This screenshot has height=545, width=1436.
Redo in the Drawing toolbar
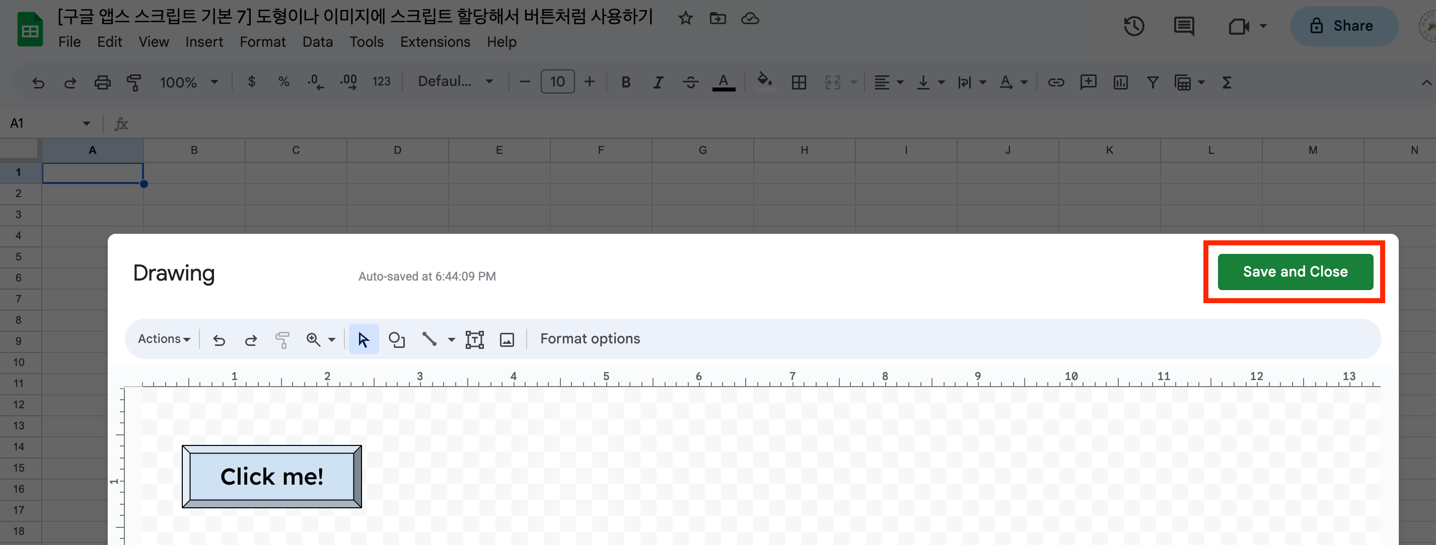[x=251, y=339]
